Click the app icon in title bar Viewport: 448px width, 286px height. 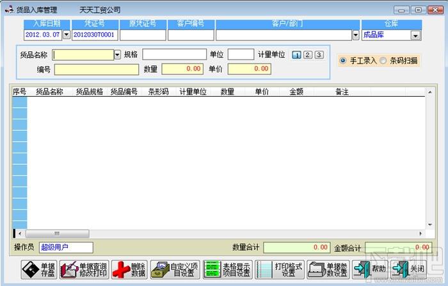[10, 9]
